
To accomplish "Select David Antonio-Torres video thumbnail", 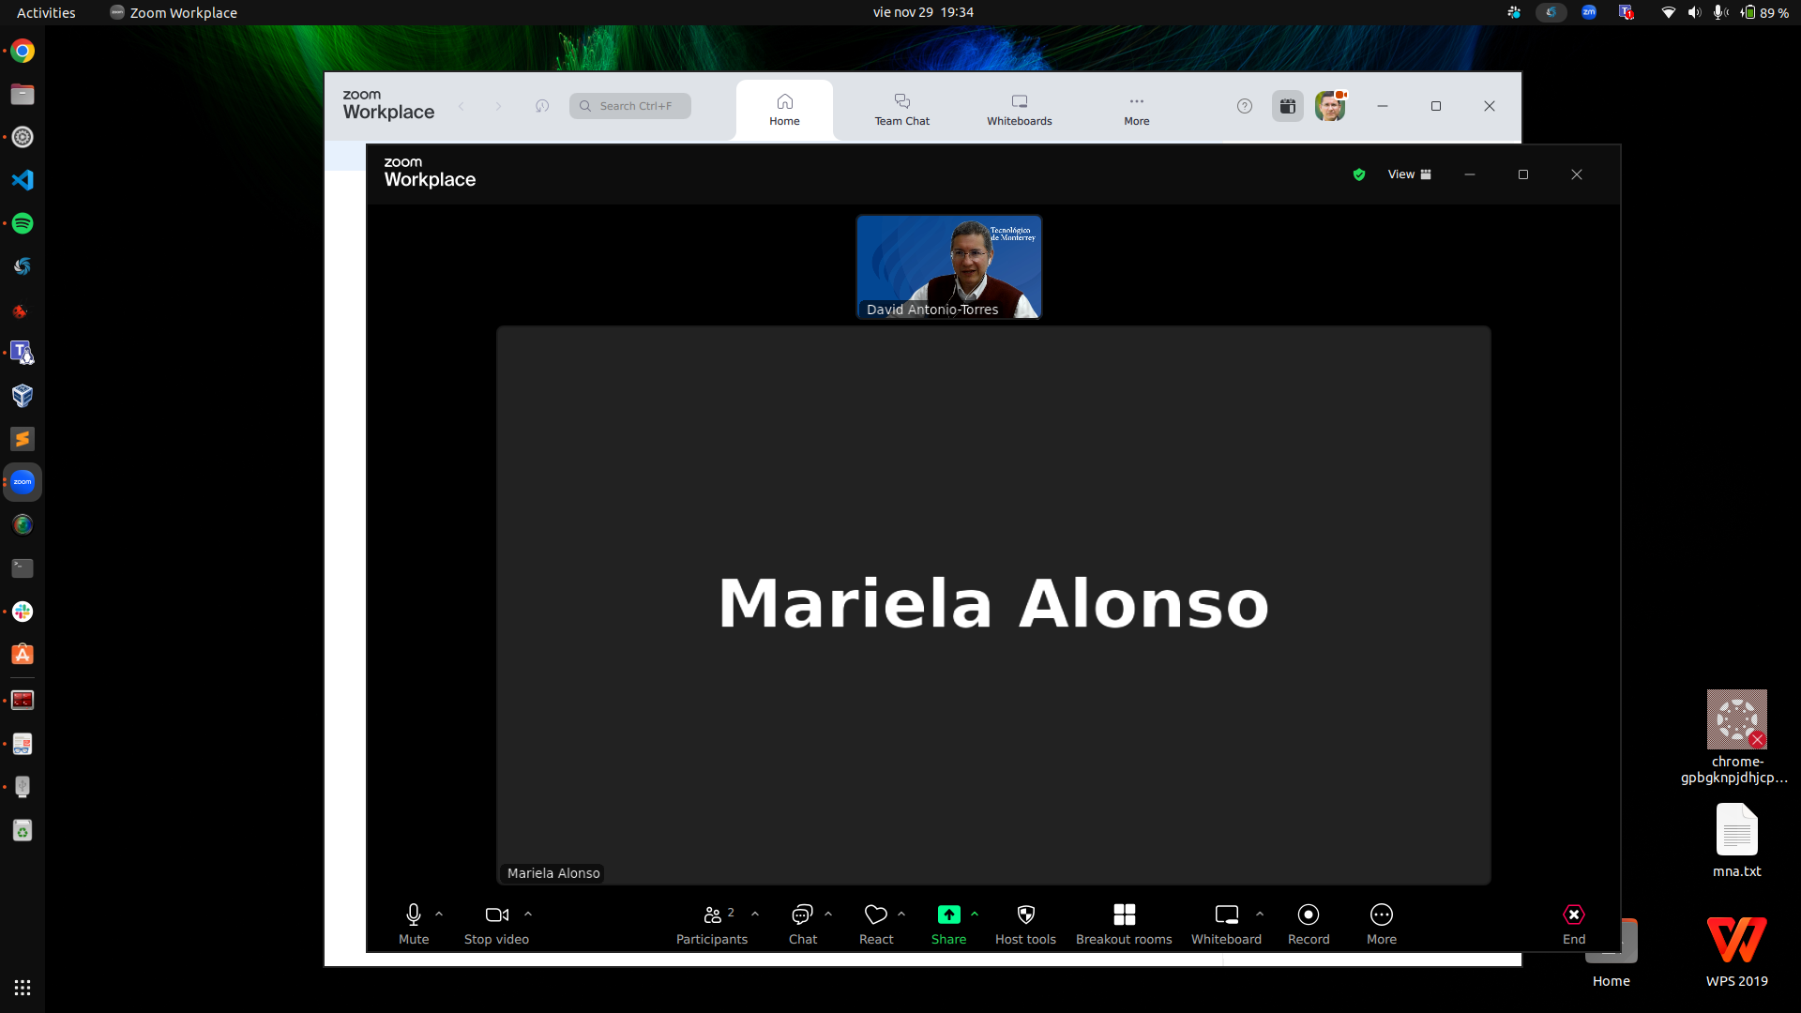I will coord(948,267).
